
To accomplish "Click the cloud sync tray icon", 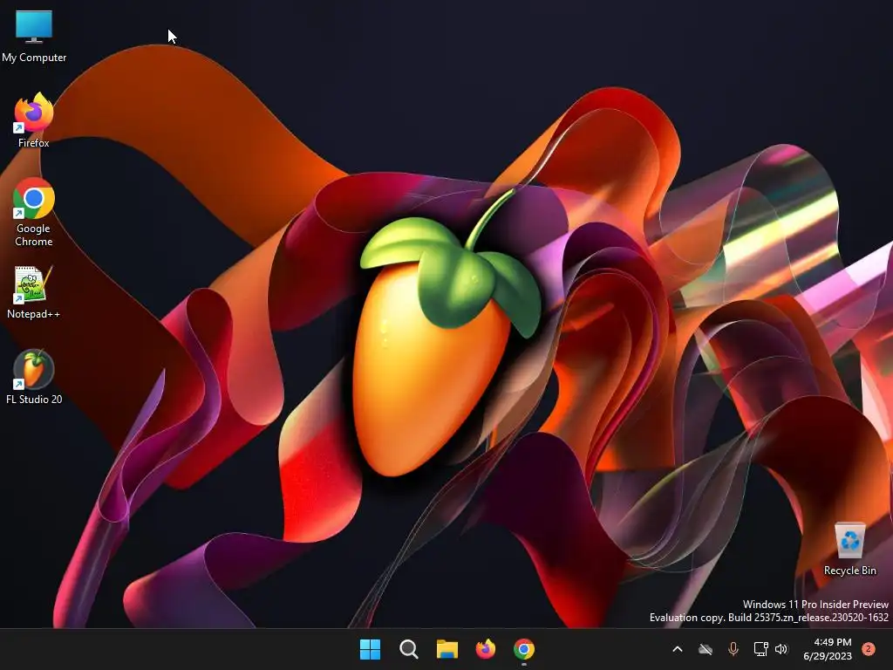I will (705, 649).
